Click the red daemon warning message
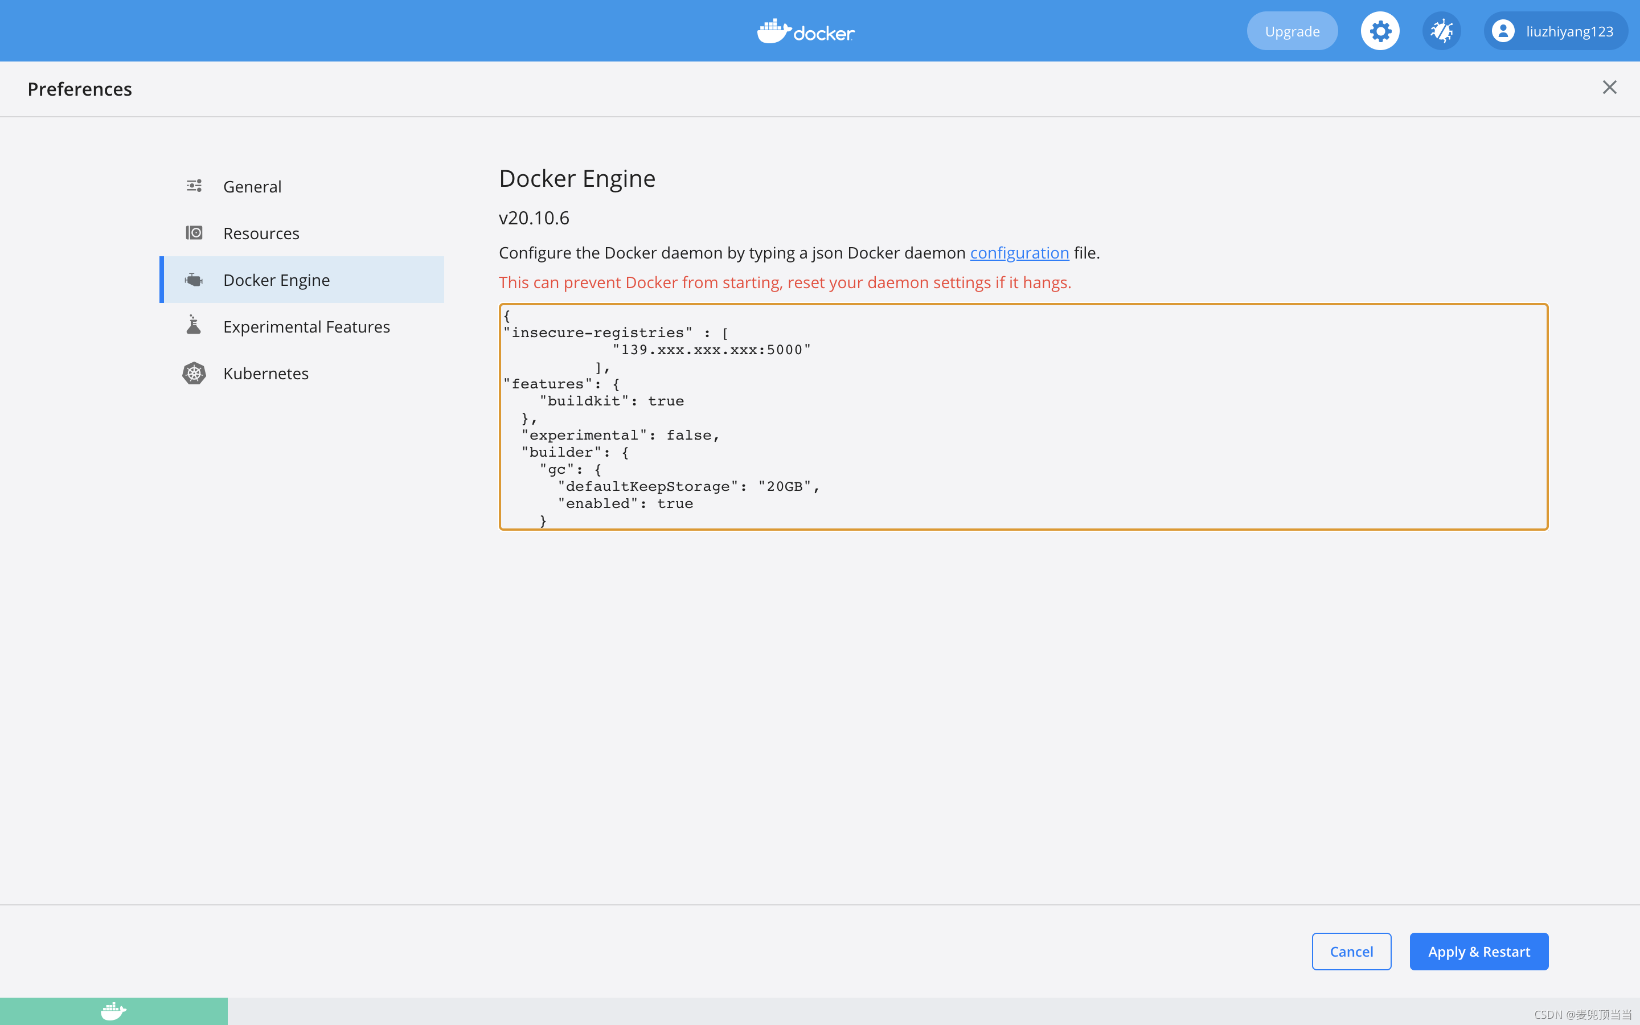 785,282
